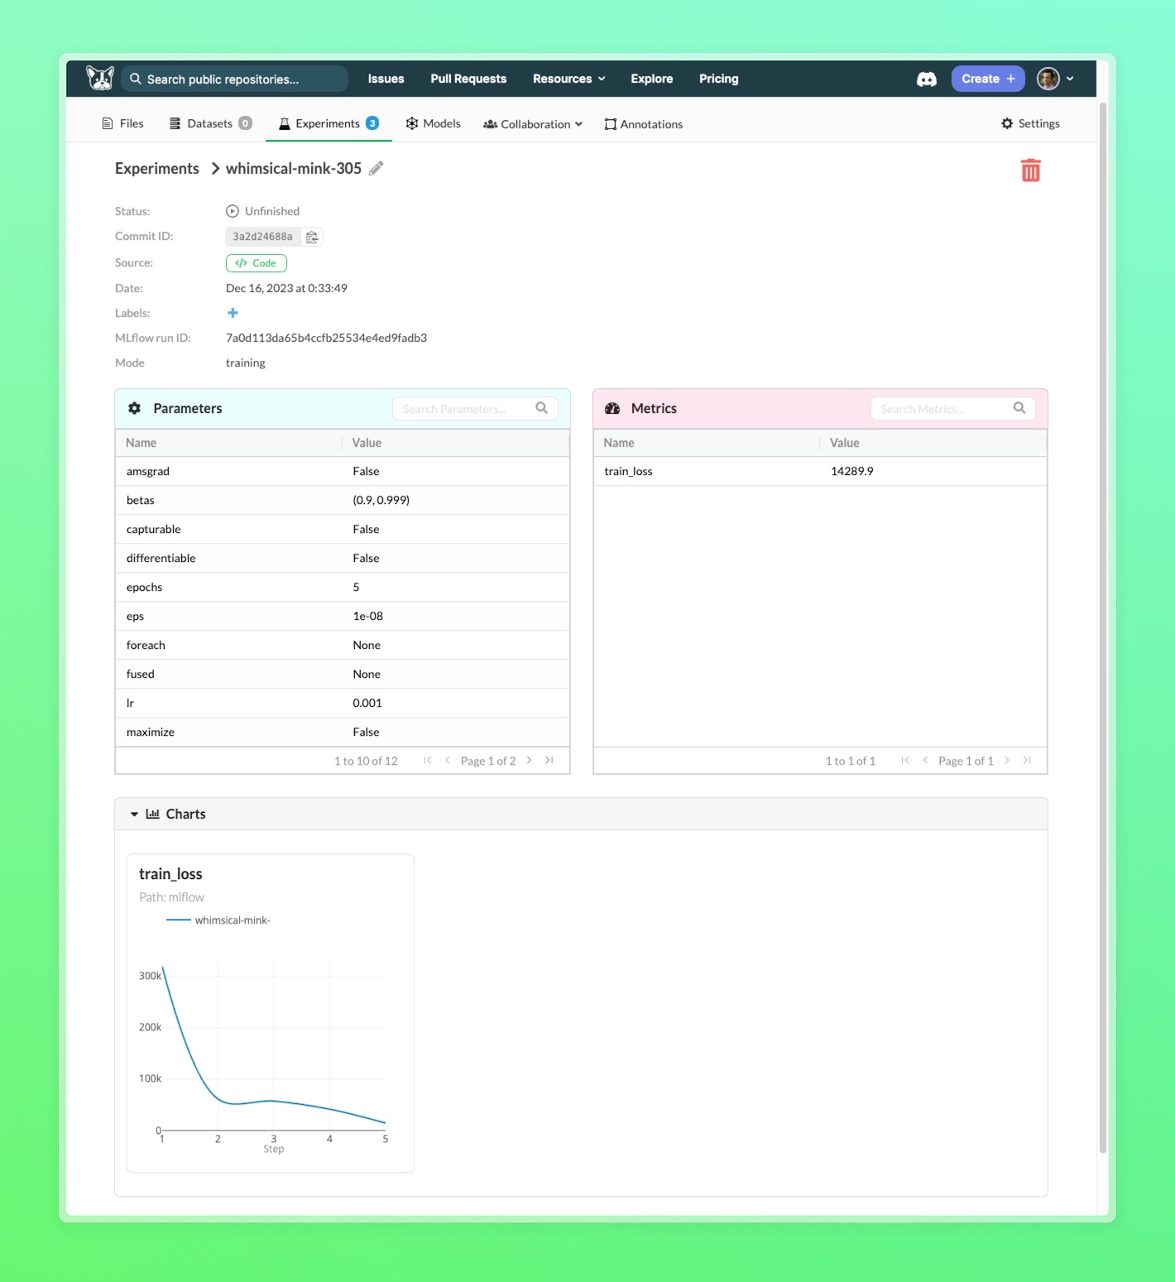Switch to the Datasets tab
This screenshot has width=1175, height=1282.
[209, 123]
